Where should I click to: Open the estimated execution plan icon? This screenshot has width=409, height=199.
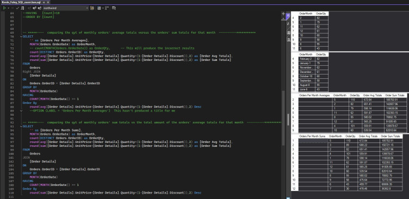[22, 8]
